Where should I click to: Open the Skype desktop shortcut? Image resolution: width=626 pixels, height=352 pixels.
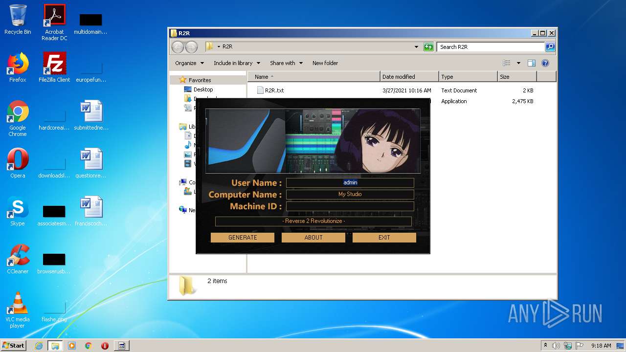click(x=18, y=211)
